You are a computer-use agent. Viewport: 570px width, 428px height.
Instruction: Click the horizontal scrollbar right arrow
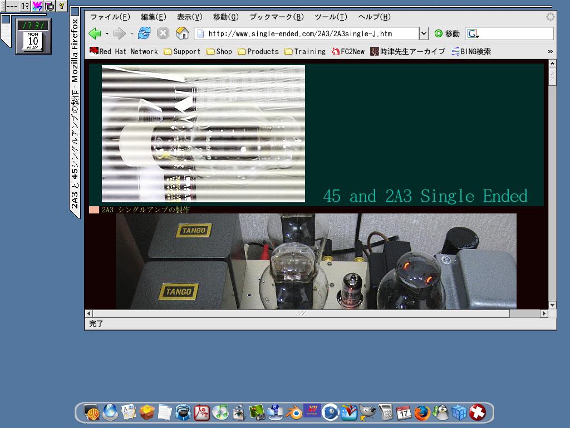click(544, 314)
